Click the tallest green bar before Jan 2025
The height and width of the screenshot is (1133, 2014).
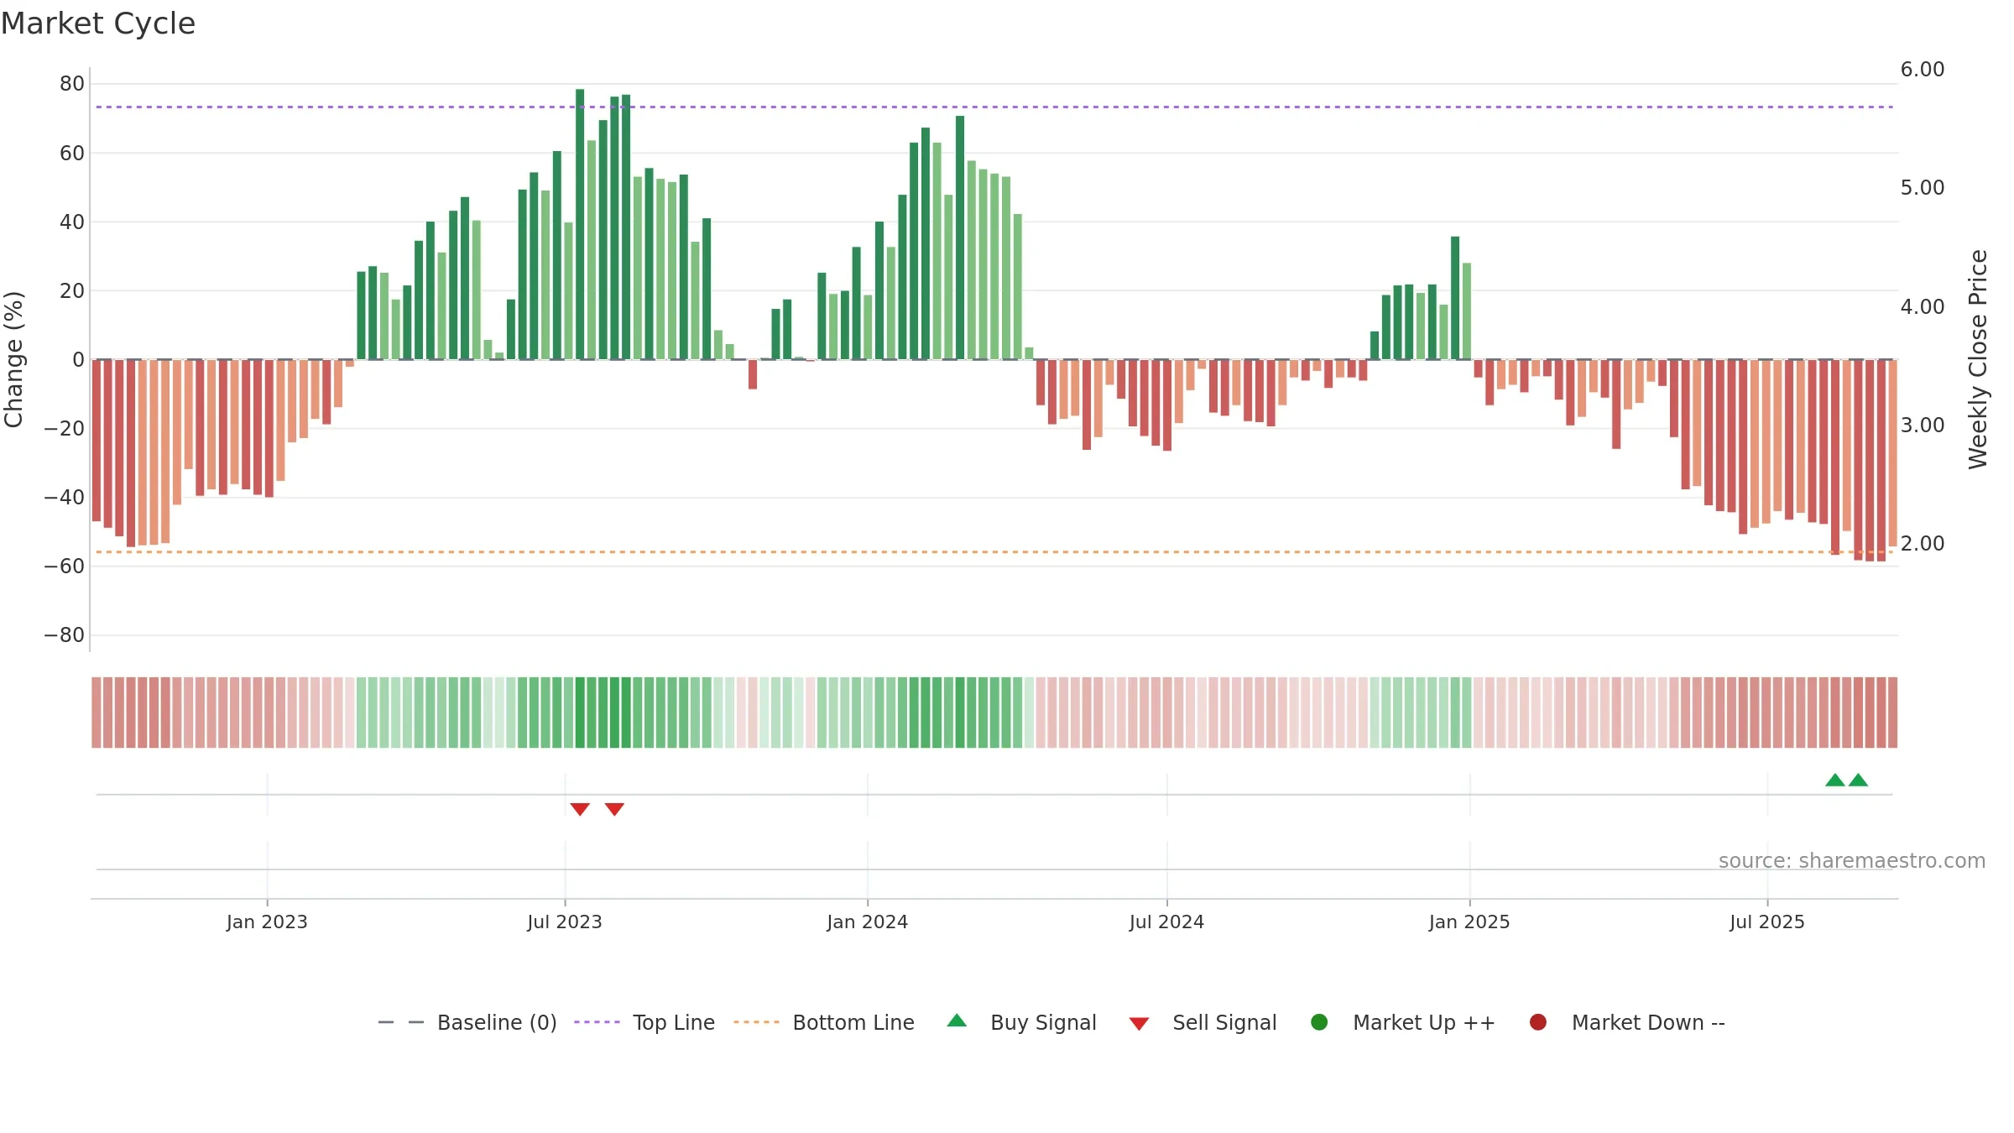(x=1455, y=298)
